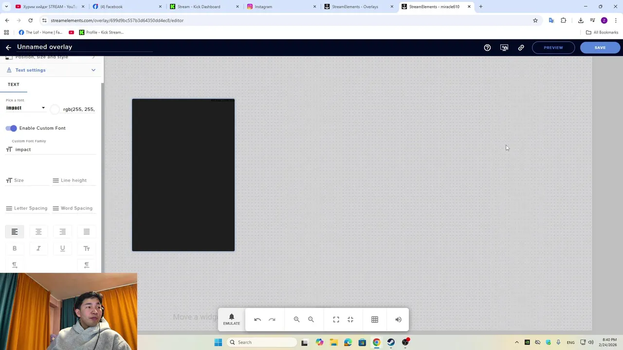The height and width of the screenshot is (350, 623).
Task: Edit the rgb(255, 255 color value
Action: [x=79, y=109]
